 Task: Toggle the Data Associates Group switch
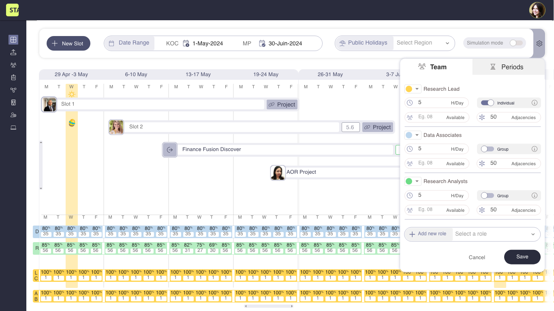487,149
